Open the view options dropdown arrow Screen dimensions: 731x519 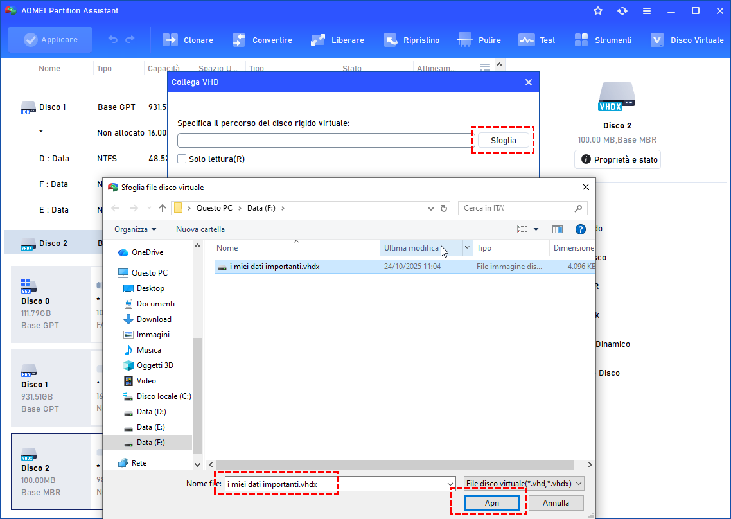(x=536, y=229)
